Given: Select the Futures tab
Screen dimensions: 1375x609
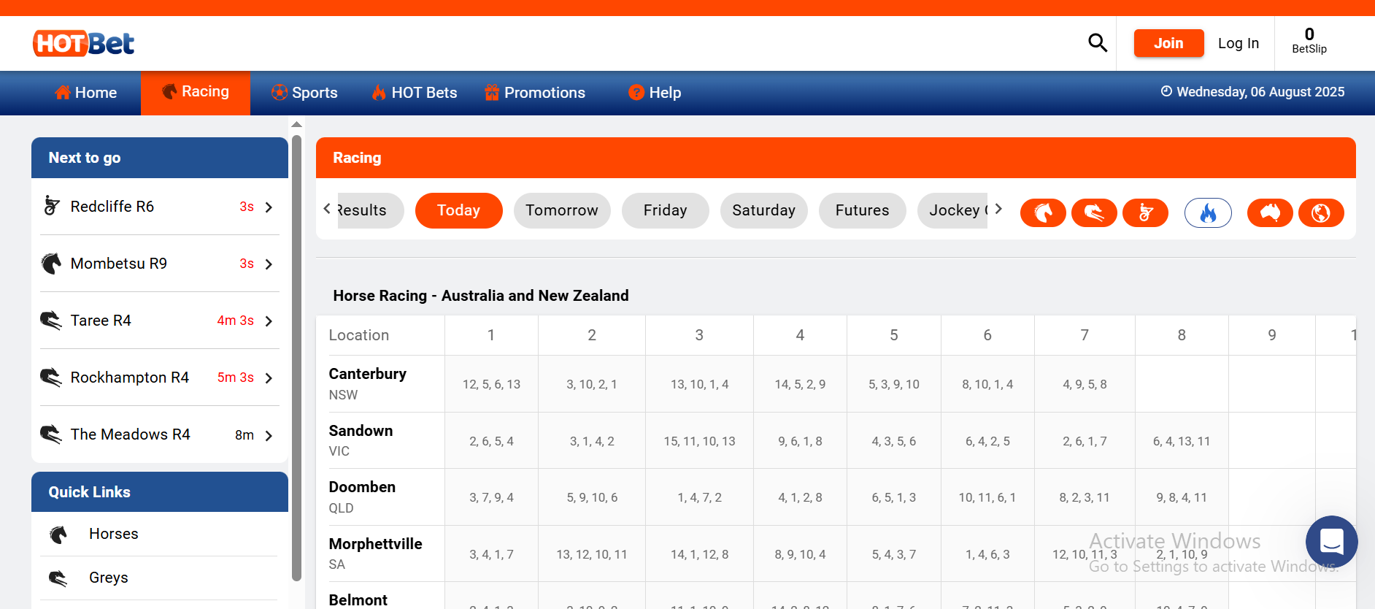Looking at the screenshot, I should (x=862, y=210).
